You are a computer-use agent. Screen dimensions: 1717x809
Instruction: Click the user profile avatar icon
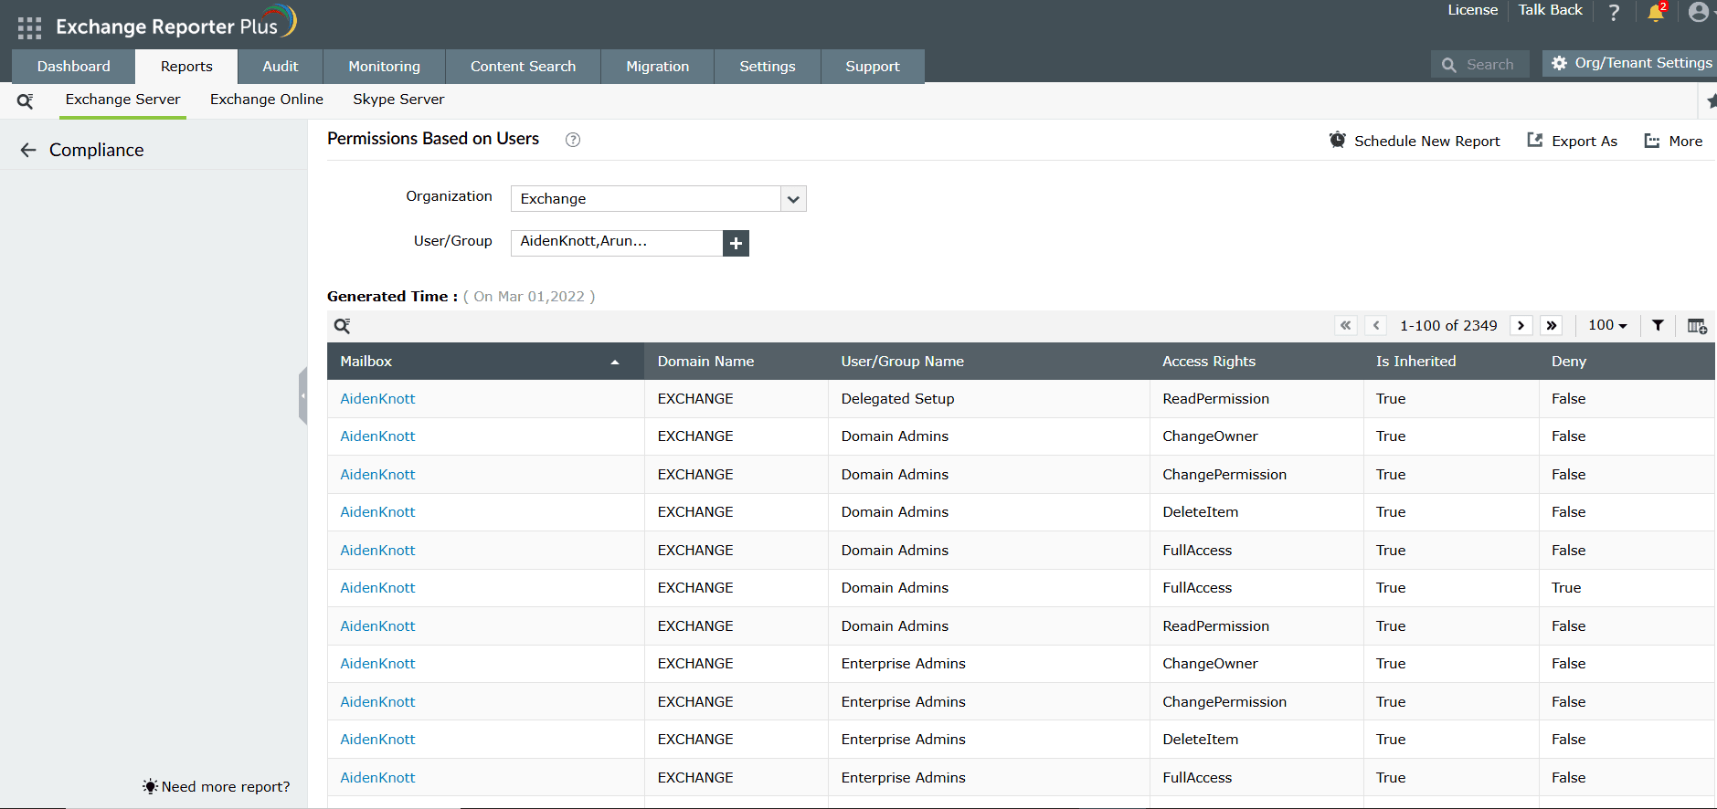[x=1698, y=13]
